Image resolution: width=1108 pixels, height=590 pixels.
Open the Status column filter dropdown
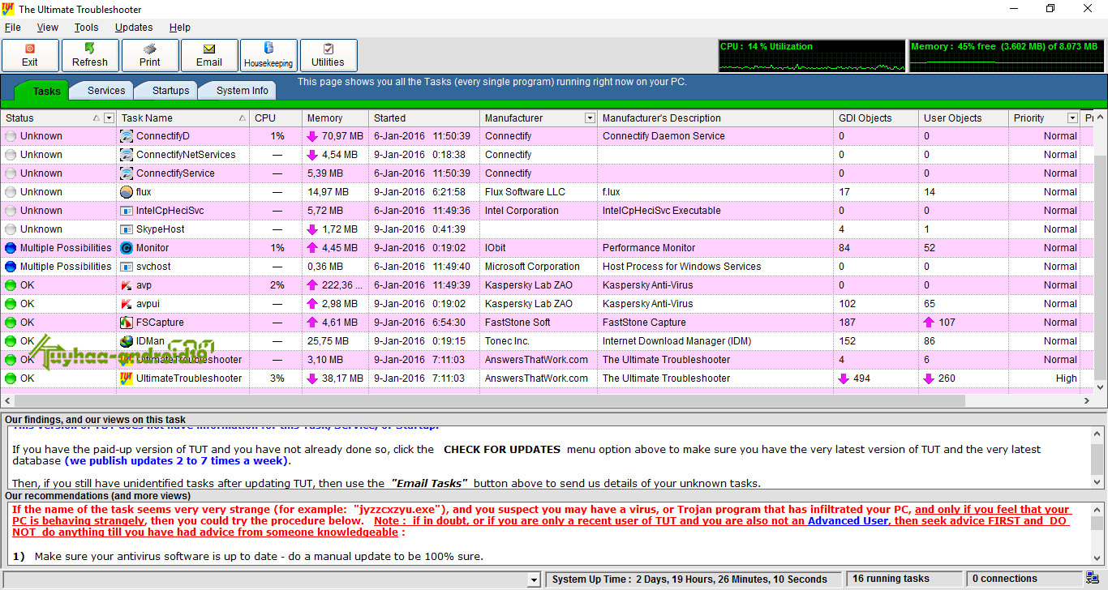[x=110, y=118]
